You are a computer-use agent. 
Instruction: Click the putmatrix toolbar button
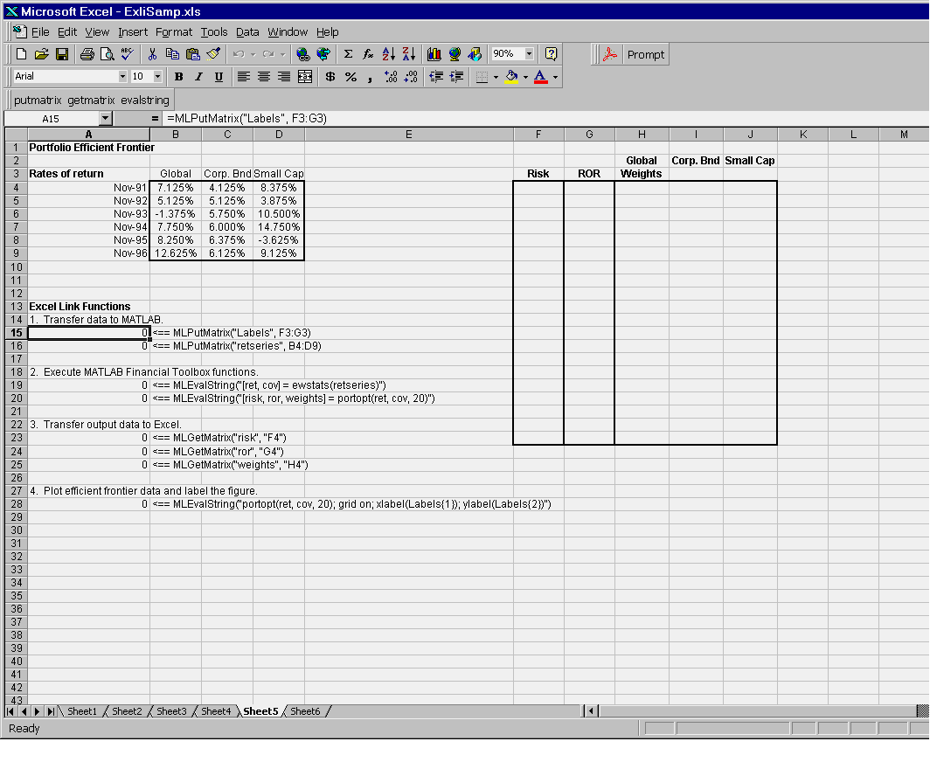[38, 100]
